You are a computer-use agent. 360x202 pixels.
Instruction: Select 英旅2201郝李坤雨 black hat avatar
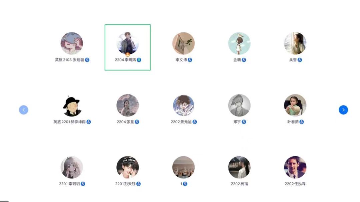[x=72, y=105]
